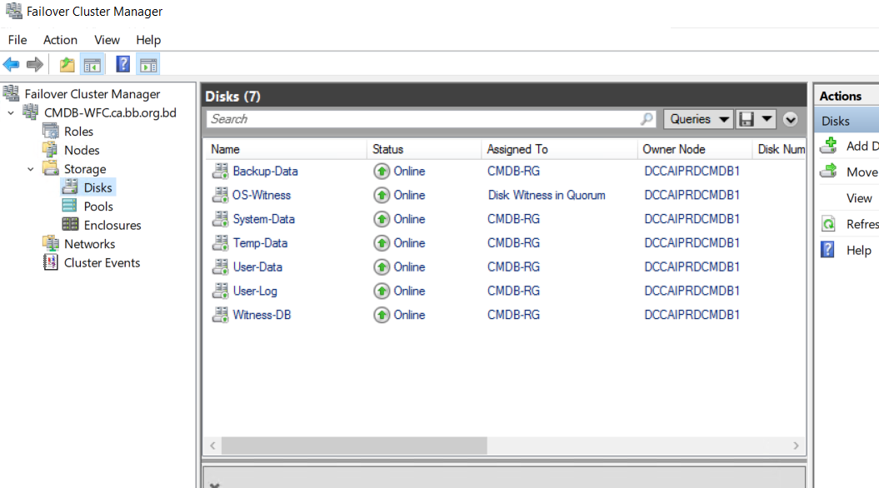The height and width of the screenshot is (488, 879).
Task: Click DCCAIPRDCMDB1 owner in User-Log row
Action: click(692, 291)
